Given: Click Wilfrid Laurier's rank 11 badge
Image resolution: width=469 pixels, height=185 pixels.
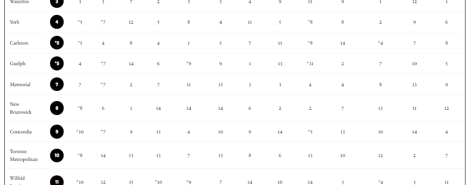Looking at the screenshot, I should pyautogui.click(x=57, y=182).
